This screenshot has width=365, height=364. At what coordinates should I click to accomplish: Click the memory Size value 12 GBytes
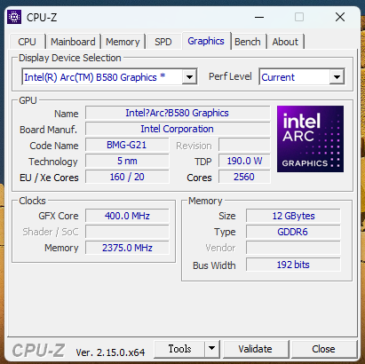(x=293, y=216)
